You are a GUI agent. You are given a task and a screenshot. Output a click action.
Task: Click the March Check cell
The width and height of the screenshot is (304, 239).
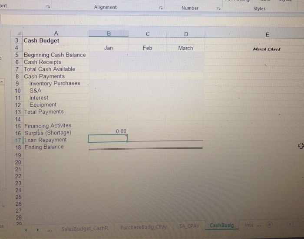tap(267, 49)
